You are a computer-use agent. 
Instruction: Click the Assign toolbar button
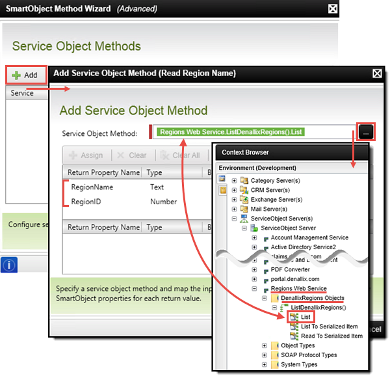(86, 155)
